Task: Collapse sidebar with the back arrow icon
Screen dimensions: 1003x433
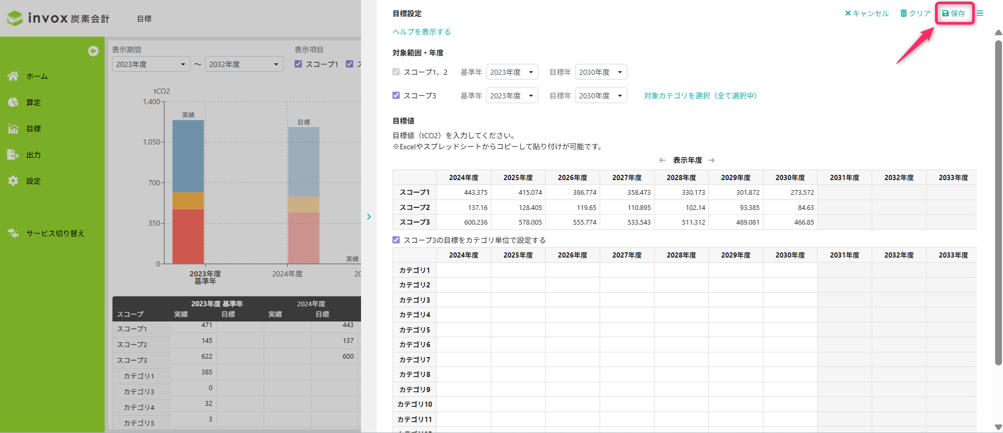Action: pyautogui.click(x=93, y=51)
